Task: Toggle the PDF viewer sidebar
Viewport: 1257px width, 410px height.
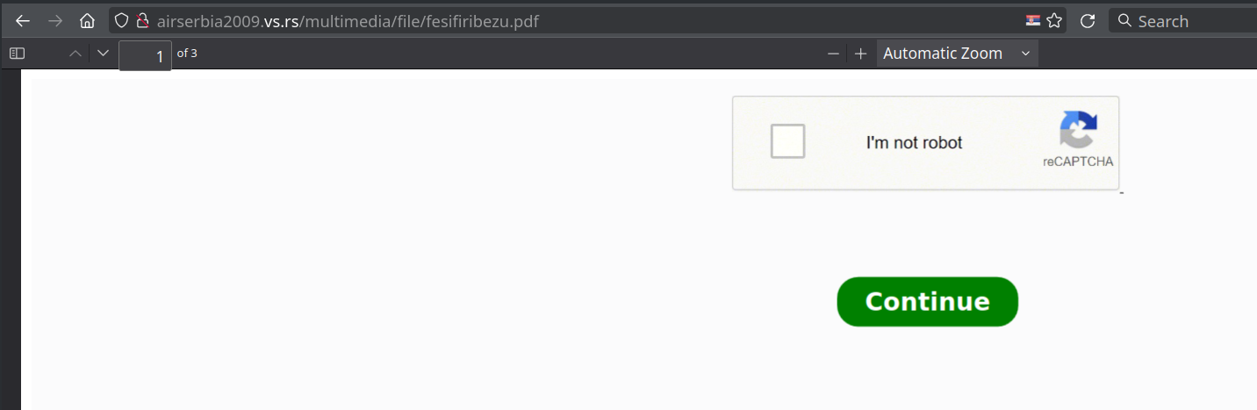Action: coord(17,54)
